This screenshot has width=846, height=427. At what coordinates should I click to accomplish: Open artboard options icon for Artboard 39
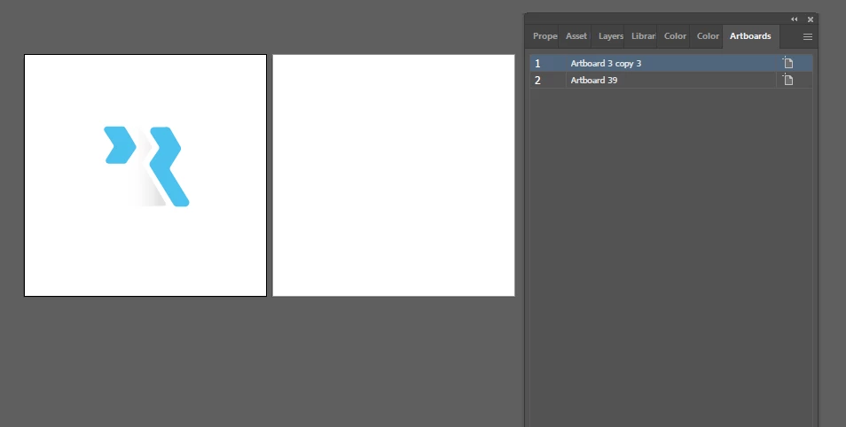point(788,80)
